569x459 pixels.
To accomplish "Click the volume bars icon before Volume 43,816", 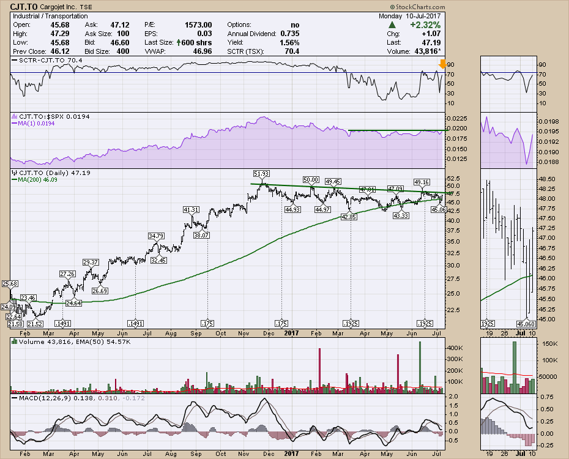I will pyautogui.click(x=15, y=341).
